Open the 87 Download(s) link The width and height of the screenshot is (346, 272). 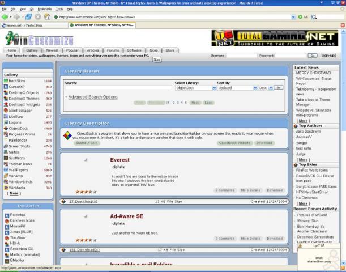pos(83,201)
